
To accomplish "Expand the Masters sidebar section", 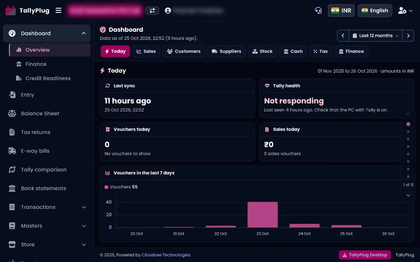I will [47, 226].
